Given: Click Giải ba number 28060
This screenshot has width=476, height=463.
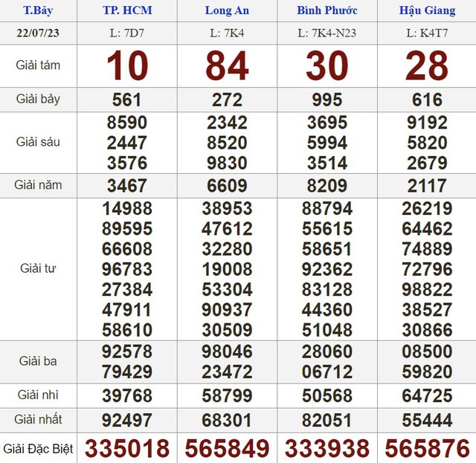Looking at the screenshot, I should (327, 352).
